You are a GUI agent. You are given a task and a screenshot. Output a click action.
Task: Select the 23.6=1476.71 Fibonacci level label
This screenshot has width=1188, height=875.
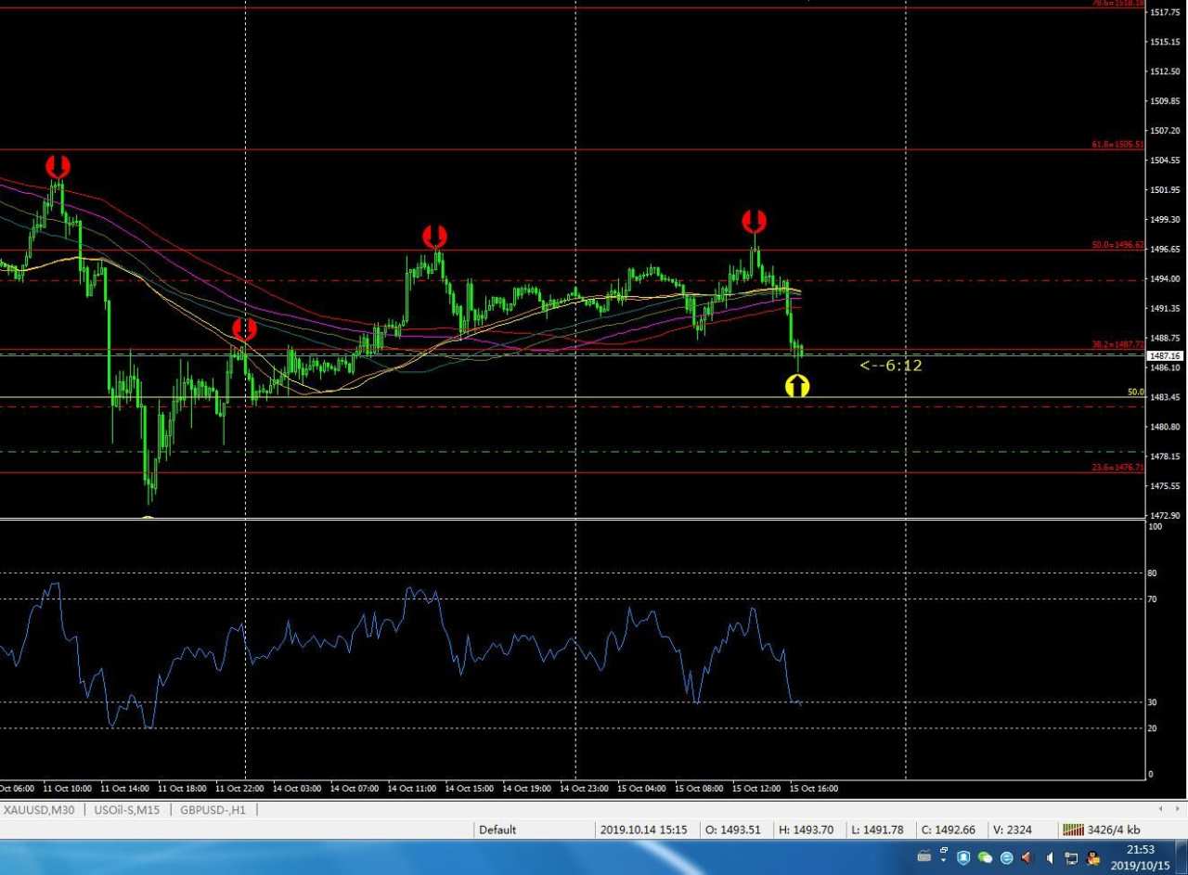[1117, 468]
